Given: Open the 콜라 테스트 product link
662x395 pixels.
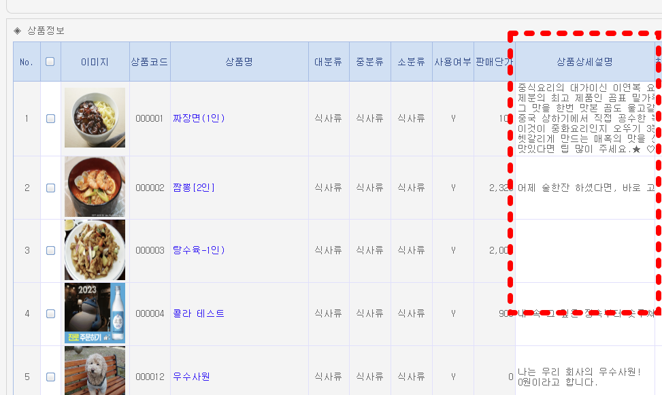Looking at the screenshot, I should pos(199,313).
